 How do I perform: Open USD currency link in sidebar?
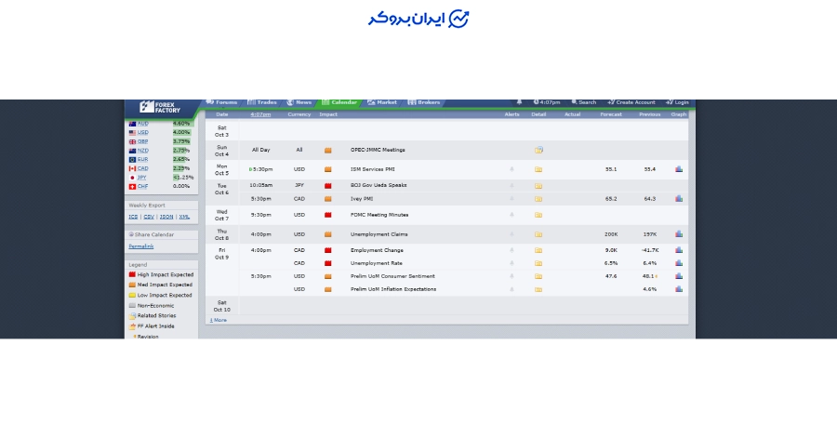tap(142, 132)
